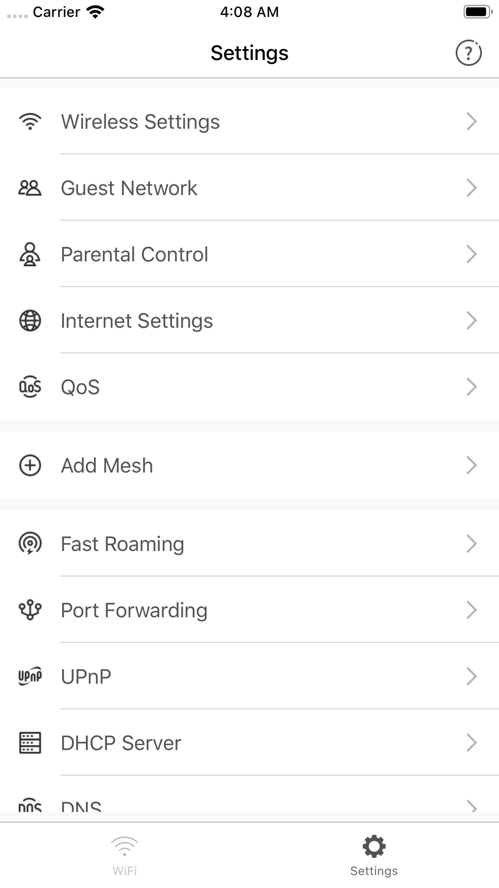Click the Fast Roaming icon
The width and height of the screenshot is (499, 888).
(x=30, y=543)
